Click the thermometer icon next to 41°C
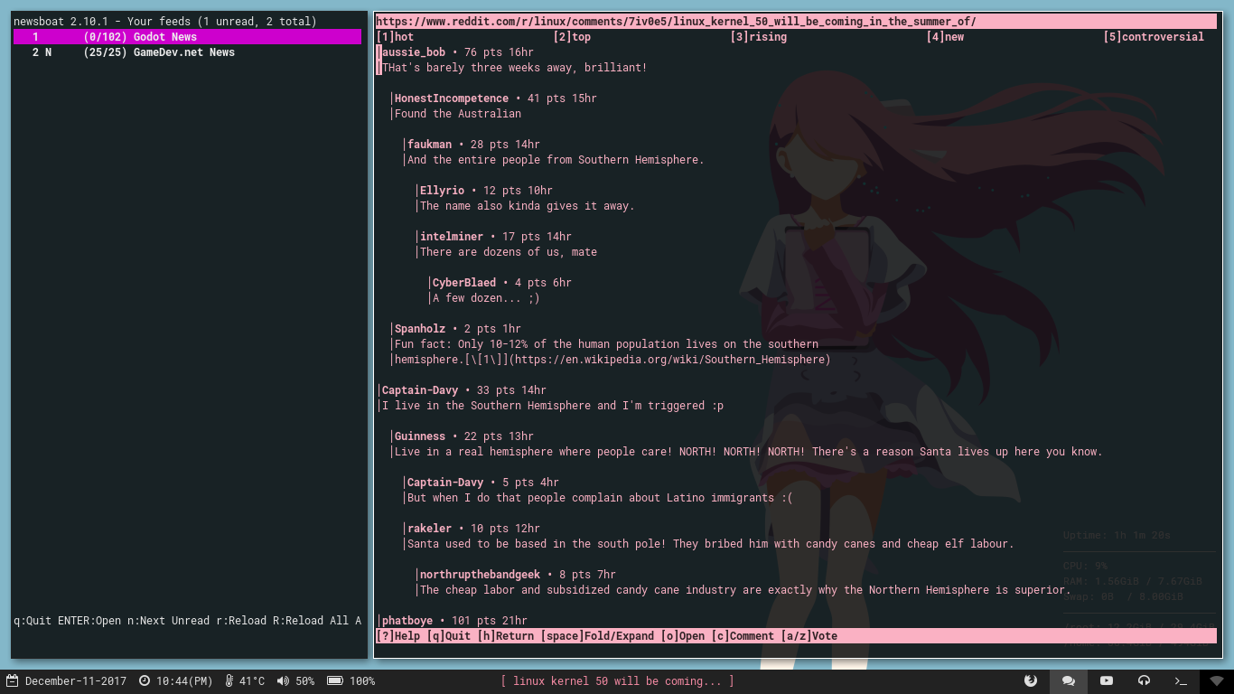 pos(229,680)
